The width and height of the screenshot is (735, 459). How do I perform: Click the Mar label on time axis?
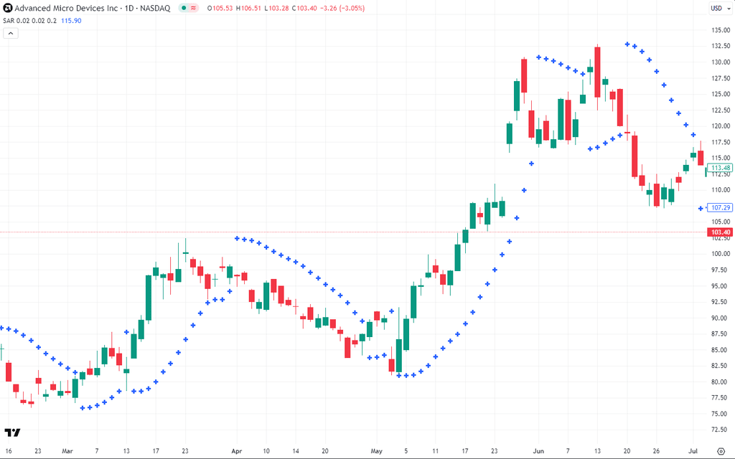click(x=67, y=451)
